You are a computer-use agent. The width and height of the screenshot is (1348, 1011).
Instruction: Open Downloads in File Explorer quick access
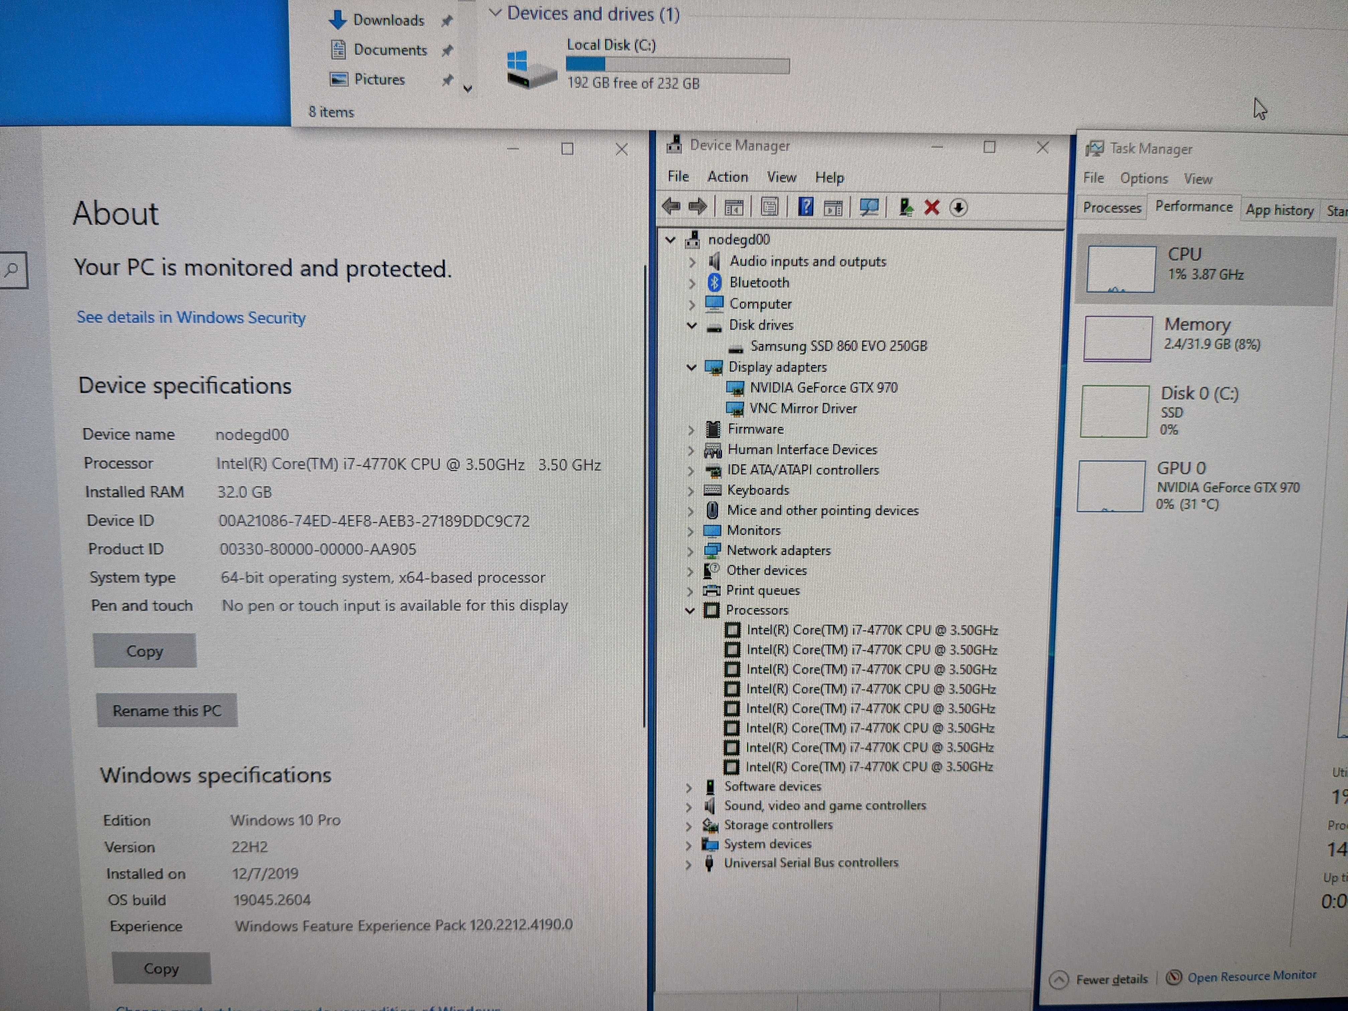coord(388,20)
